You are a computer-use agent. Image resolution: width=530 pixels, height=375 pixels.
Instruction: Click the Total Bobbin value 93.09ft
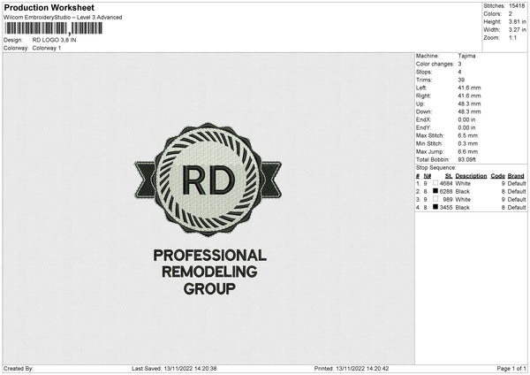[x=466, y=159]
